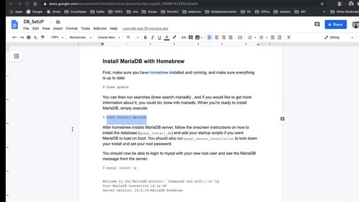Open the Courier New font dropdown
The width and height of the screenshot is (359, 202).
(x=109, y=38)
